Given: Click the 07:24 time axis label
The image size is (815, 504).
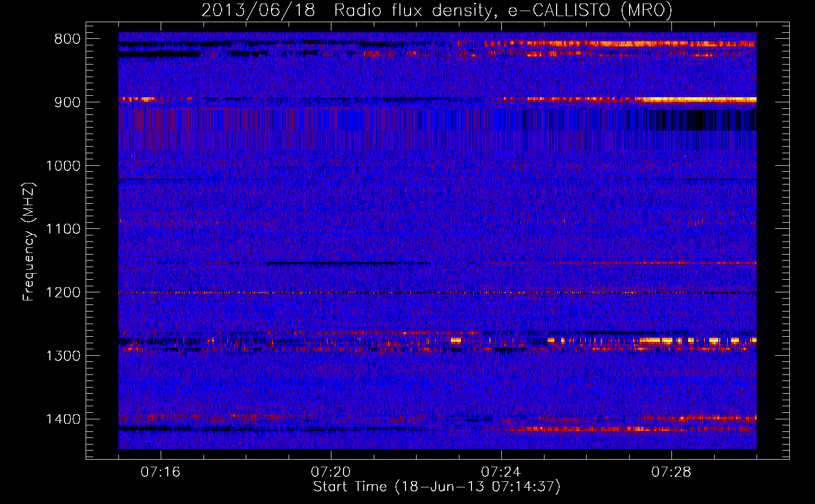Looking at the screenshot, I should (x=501, y=472).
